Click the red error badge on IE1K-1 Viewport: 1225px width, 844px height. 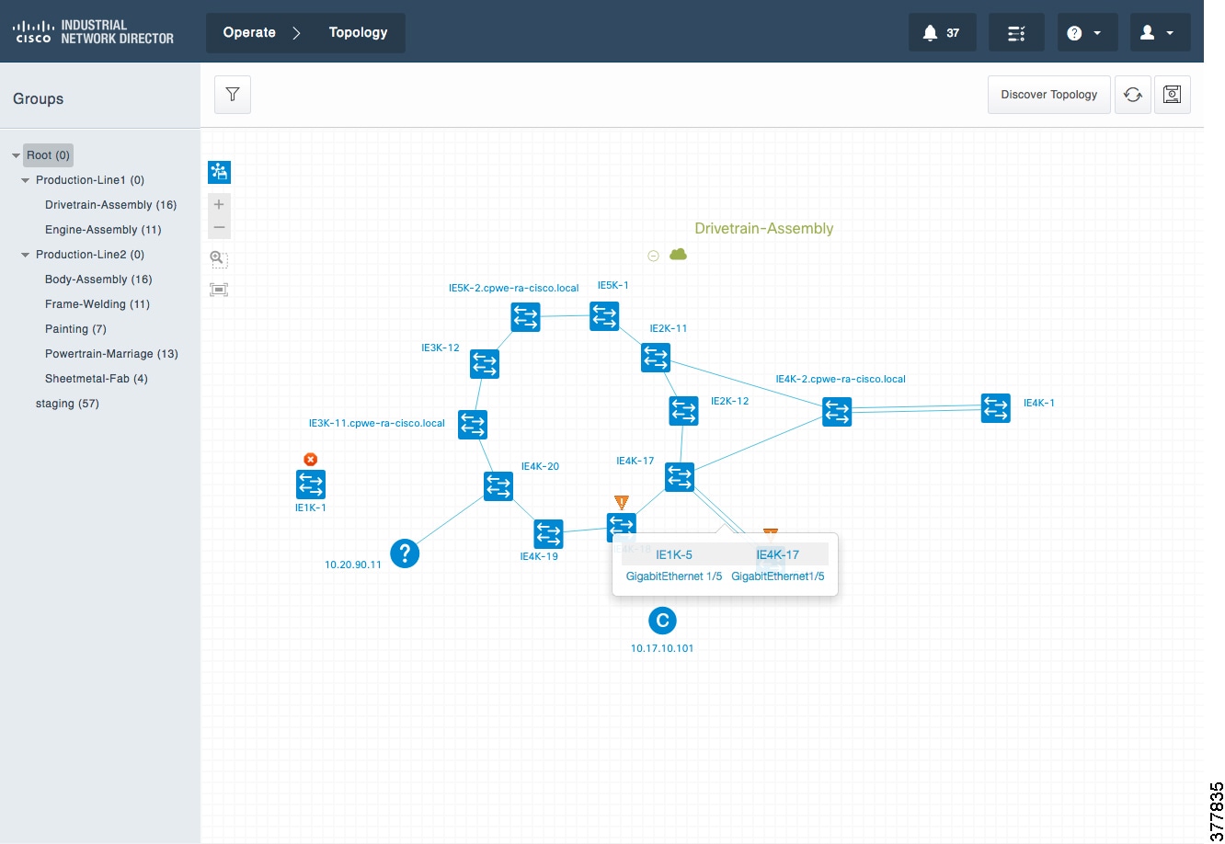click(x=311, y=459)
